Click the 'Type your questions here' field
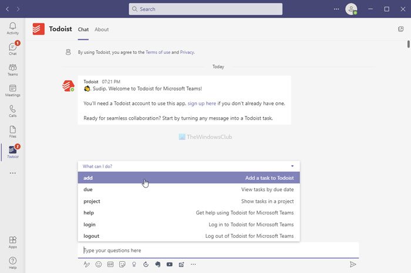Viewport: 411px width, 273px height. click(x=218, y=250)
